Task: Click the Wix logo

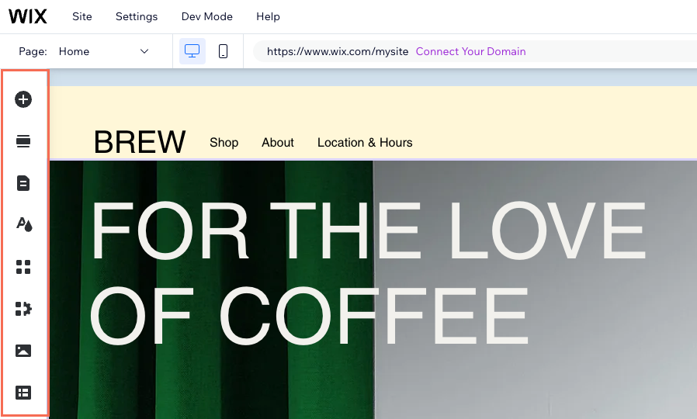Action: point(28,16)
